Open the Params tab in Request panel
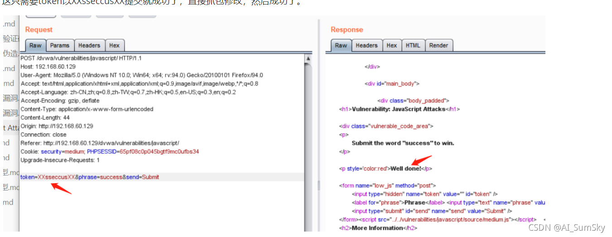The height and width of the screenshot is (237, 612). click(x=60, y=45)
